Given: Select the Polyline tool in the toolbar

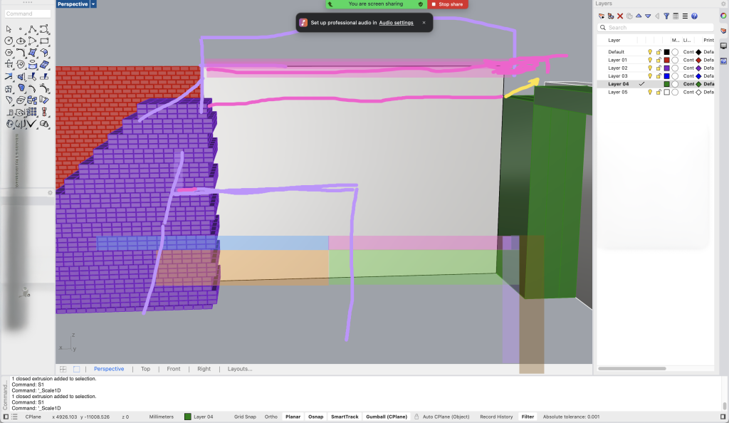Looking at the screenshot, I should click(32, 29).
